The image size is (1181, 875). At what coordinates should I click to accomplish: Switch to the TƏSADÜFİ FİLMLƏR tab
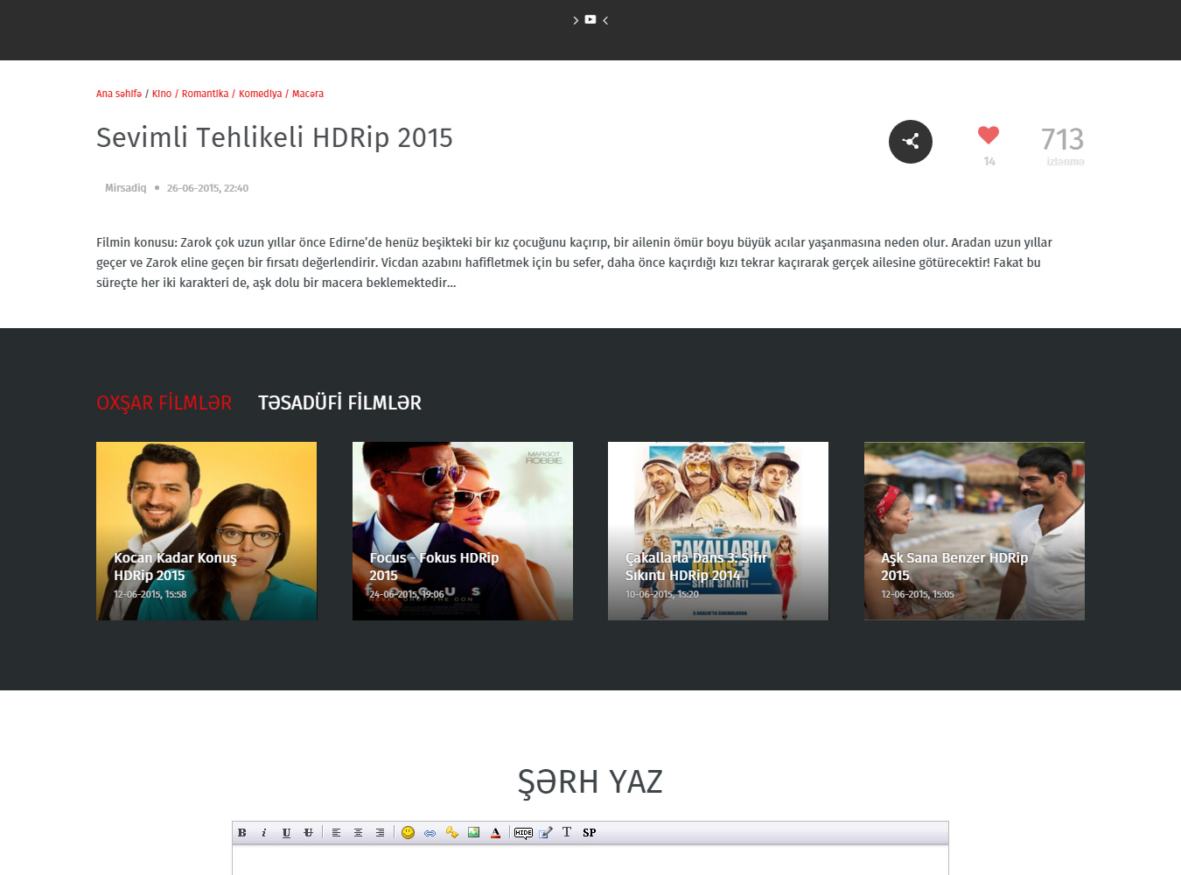point(339,402)
